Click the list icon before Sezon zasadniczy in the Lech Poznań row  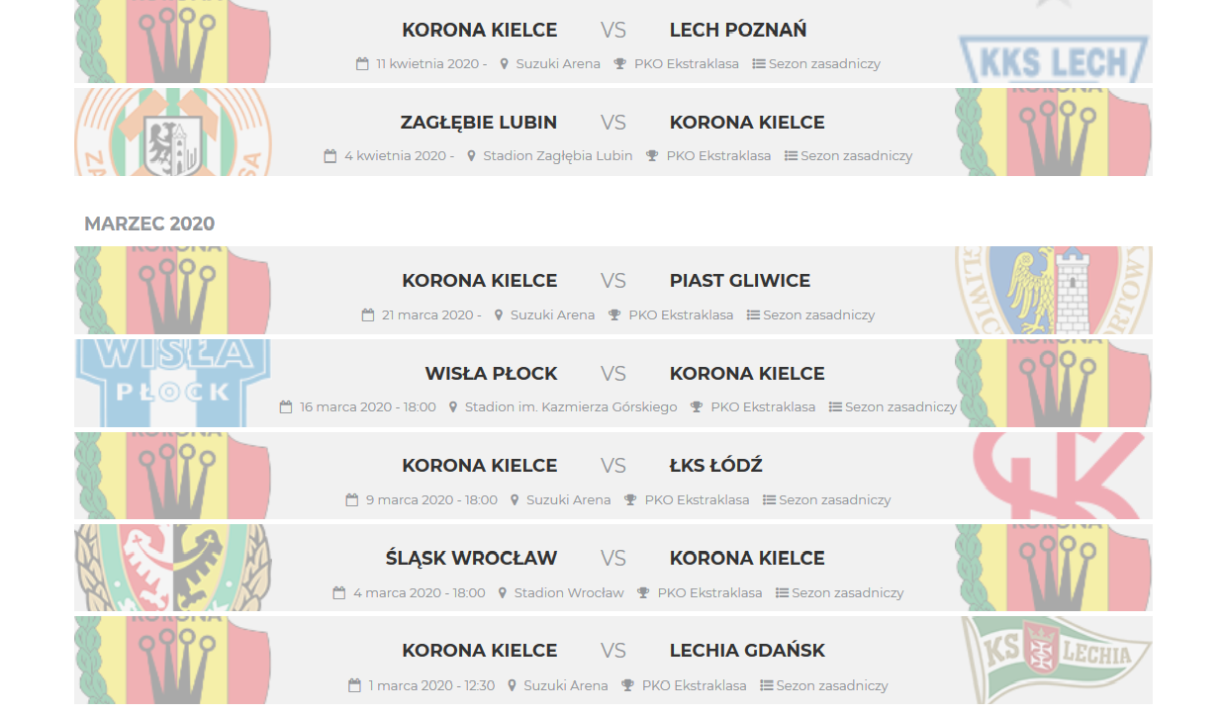coord(759,63)
